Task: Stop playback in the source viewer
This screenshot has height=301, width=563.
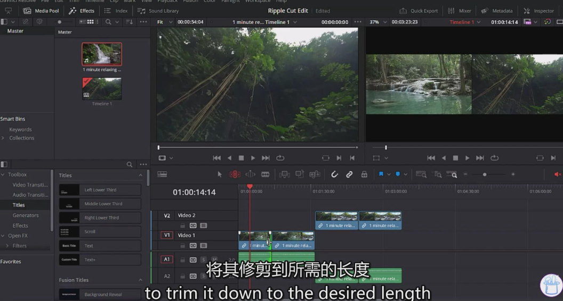Action: 242,158
